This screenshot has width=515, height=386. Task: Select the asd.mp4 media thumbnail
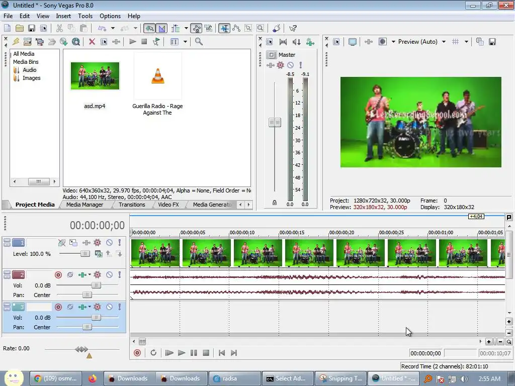(95, 76)
